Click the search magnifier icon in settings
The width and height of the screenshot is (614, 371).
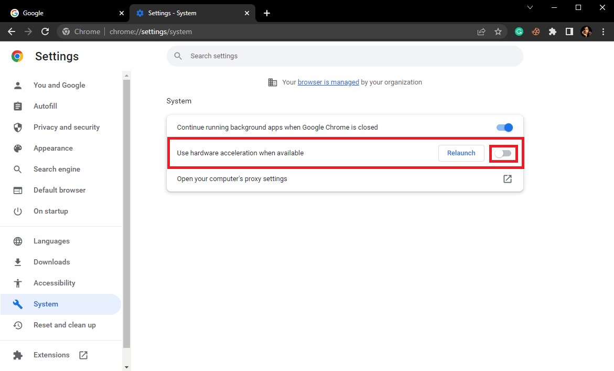[178, 56]
